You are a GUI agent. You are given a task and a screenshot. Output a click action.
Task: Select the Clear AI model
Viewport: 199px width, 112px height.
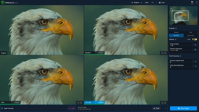click(191, 32)
